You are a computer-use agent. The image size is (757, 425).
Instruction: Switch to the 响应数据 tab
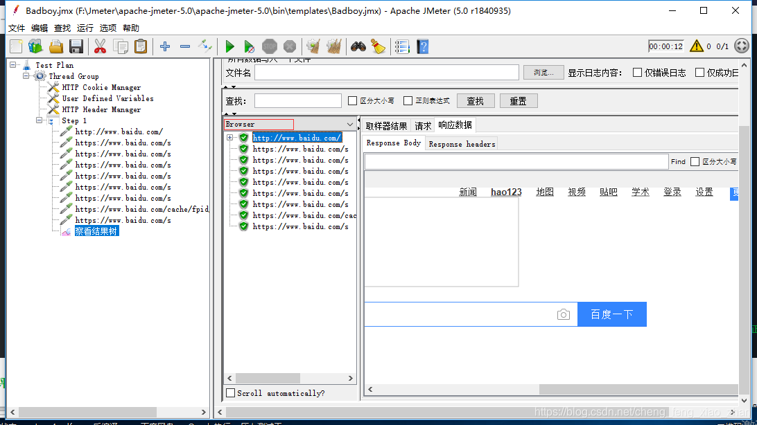pos(455,125)
